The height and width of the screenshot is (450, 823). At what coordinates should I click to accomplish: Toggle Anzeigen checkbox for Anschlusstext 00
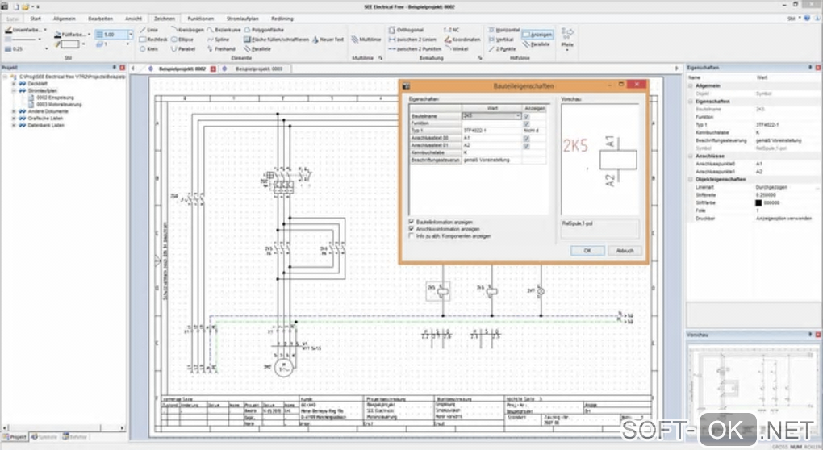click(526, 138)
